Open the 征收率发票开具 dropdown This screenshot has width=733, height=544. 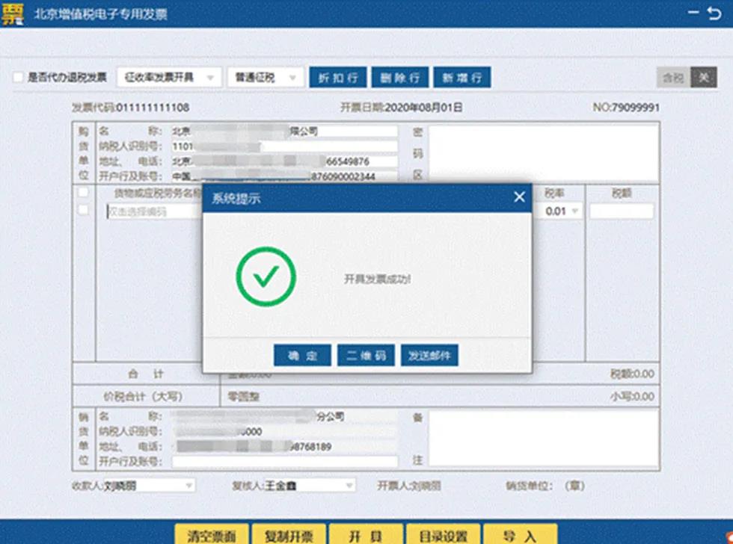pos(172,77)
